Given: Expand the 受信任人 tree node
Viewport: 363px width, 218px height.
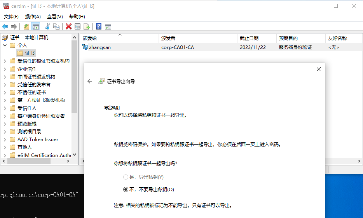Looking at the screenshot, I should (x=5, y=108).
